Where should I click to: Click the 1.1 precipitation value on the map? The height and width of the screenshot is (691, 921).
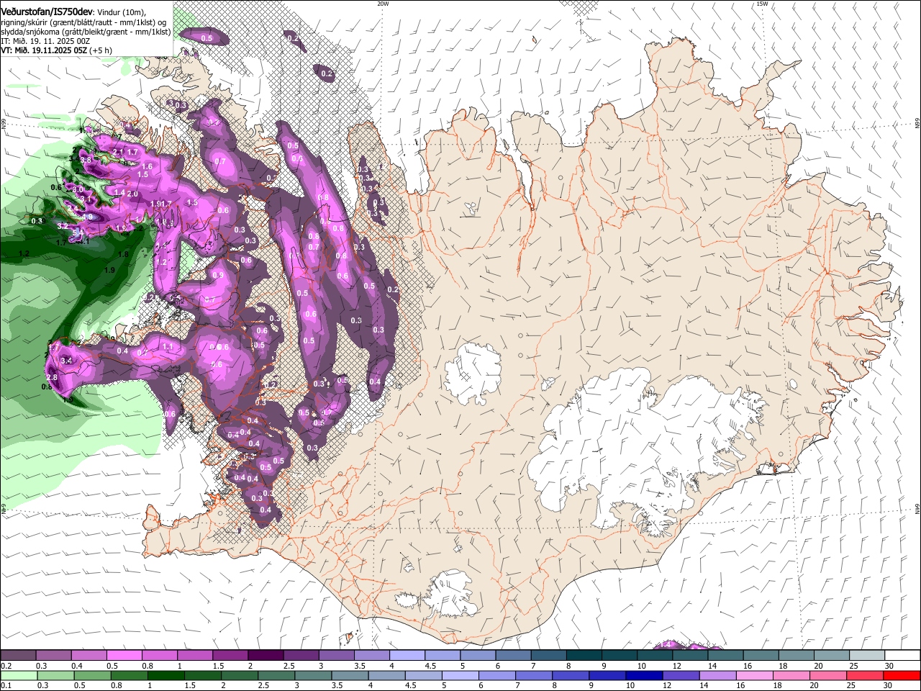(x=168, y=346)
